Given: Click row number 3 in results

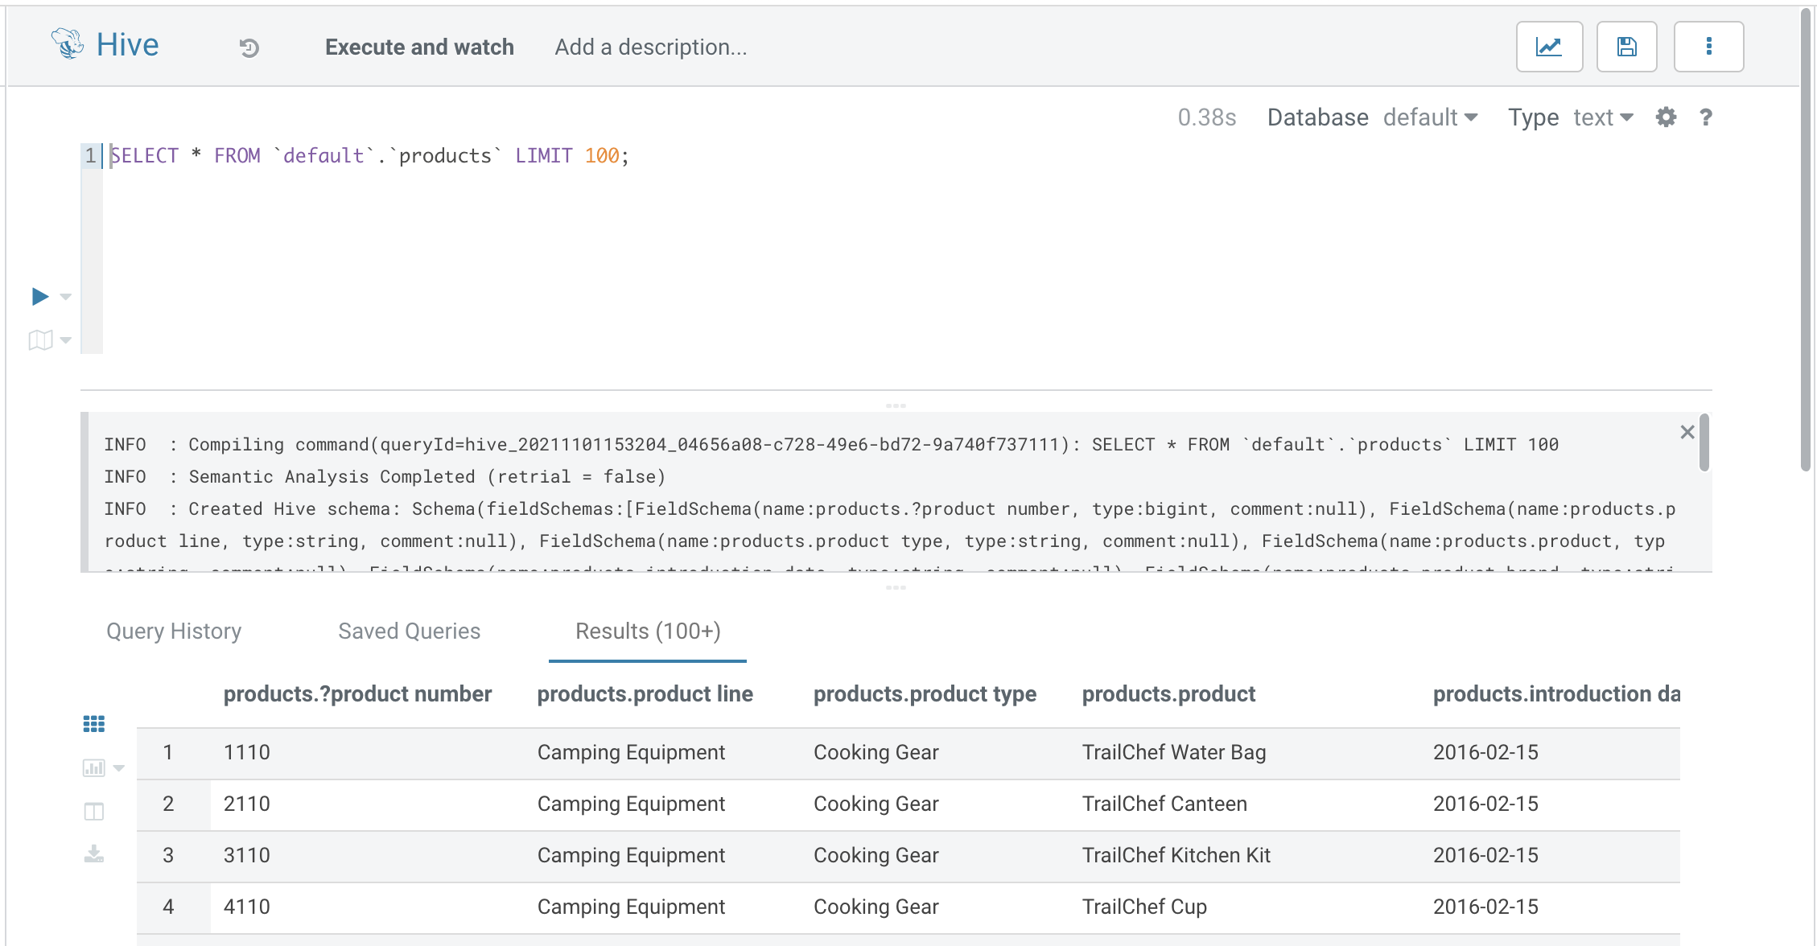Looking at the screenshot, I should pyautogui.click(x=168, y=856).
